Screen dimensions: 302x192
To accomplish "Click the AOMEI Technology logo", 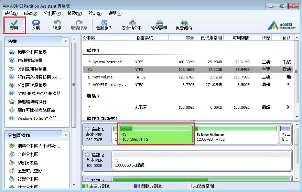I will click(x=281, y=25).
